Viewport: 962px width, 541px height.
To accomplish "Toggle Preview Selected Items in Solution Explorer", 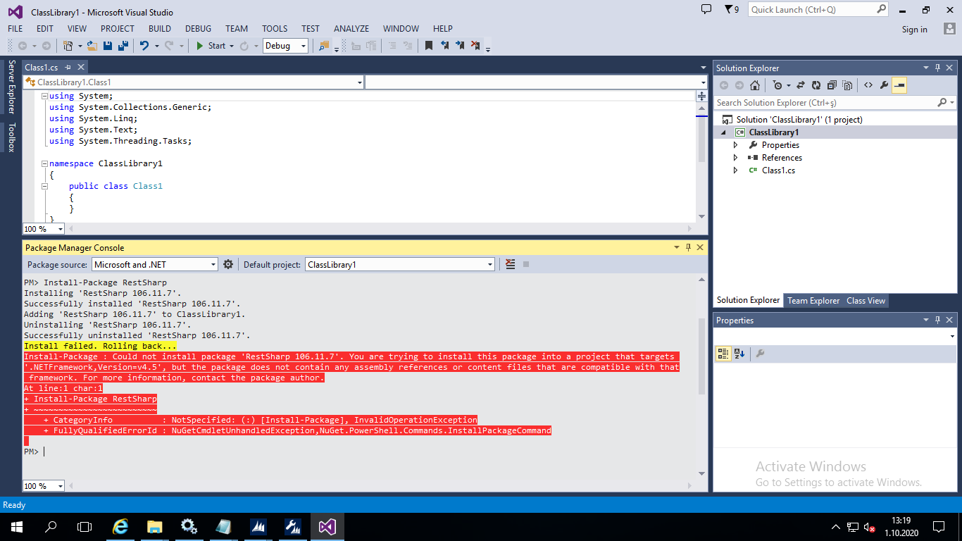I will pos(899,85).
